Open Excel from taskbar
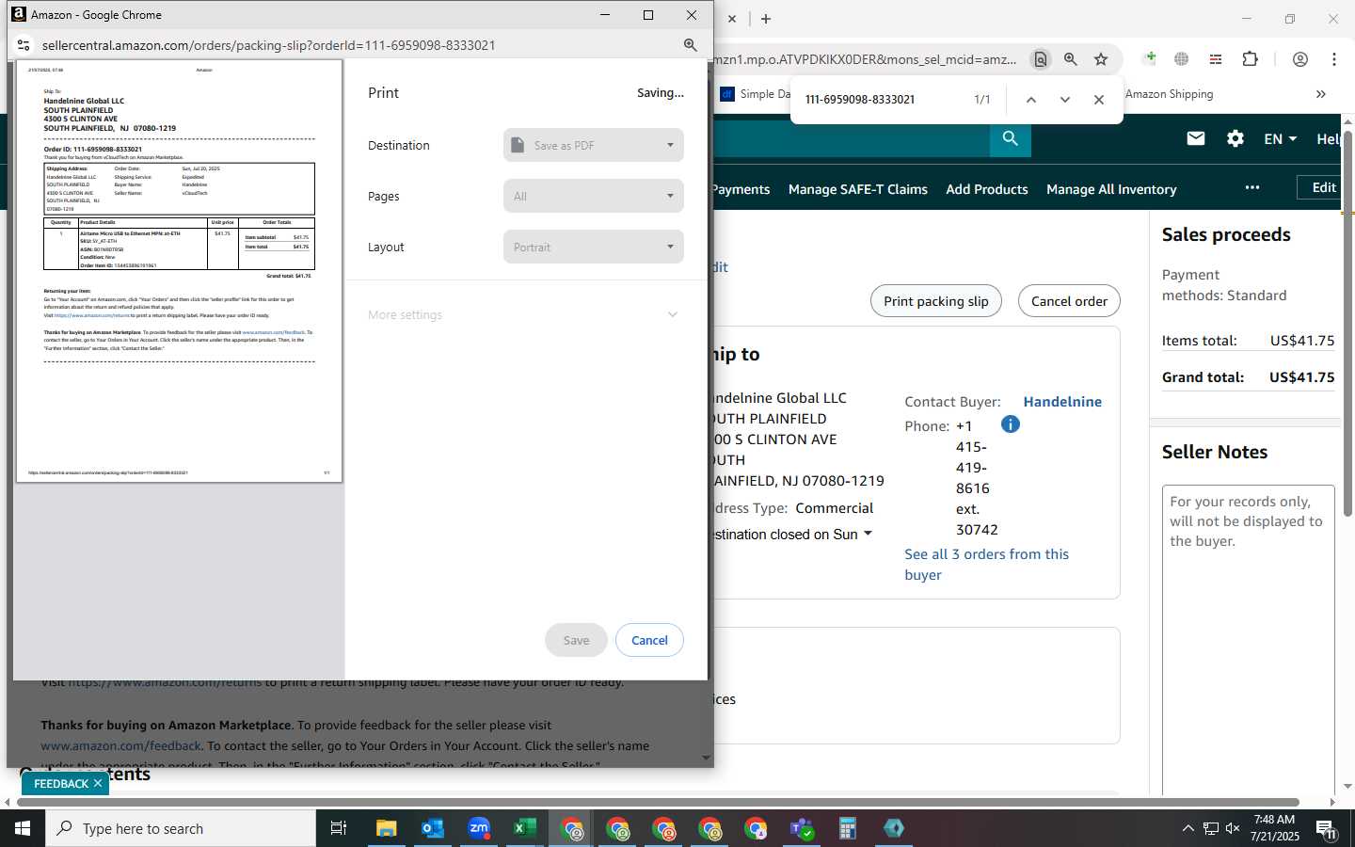 (525, 828)
